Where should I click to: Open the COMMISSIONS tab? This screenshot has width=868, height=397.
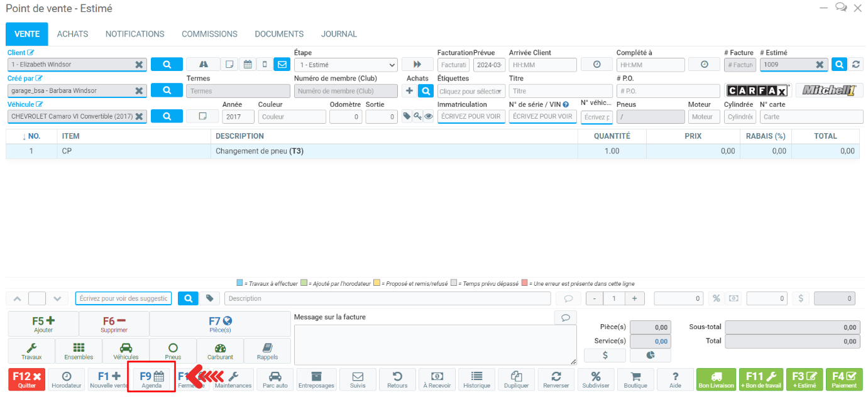209,34
